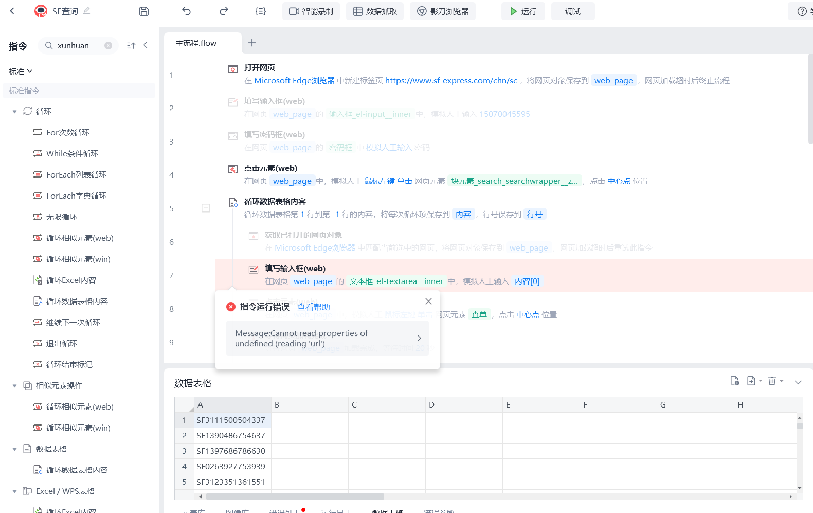
Task: Clear the xunhuan search text
Action: pyautogui.click(x=108, y=45)
